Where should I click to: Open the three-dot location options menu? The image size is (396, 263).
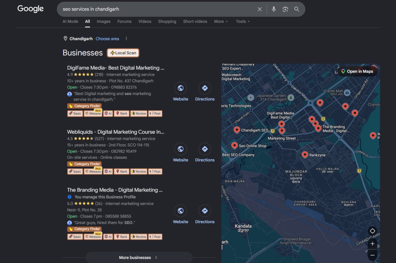point(126,39)
